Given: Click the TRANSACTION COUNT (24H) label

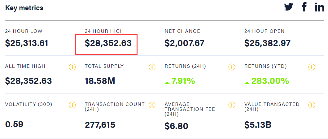Looking at the screenshot, I should click(115, 106).
